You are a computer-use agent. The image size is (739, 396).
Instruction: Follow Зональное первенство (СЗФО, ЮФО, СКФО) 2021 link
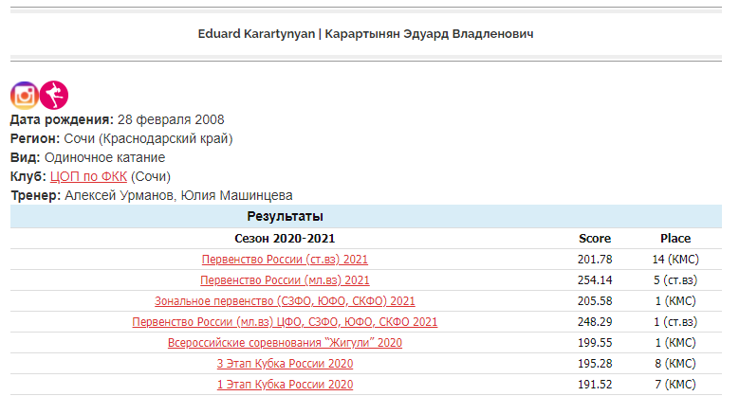(x=285, y=300)
